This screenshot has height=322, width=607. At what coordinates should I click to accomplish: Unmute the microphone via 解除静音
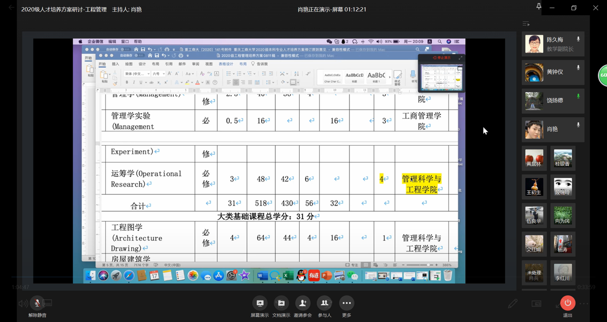pyautogui.click(x=37, y=303)
